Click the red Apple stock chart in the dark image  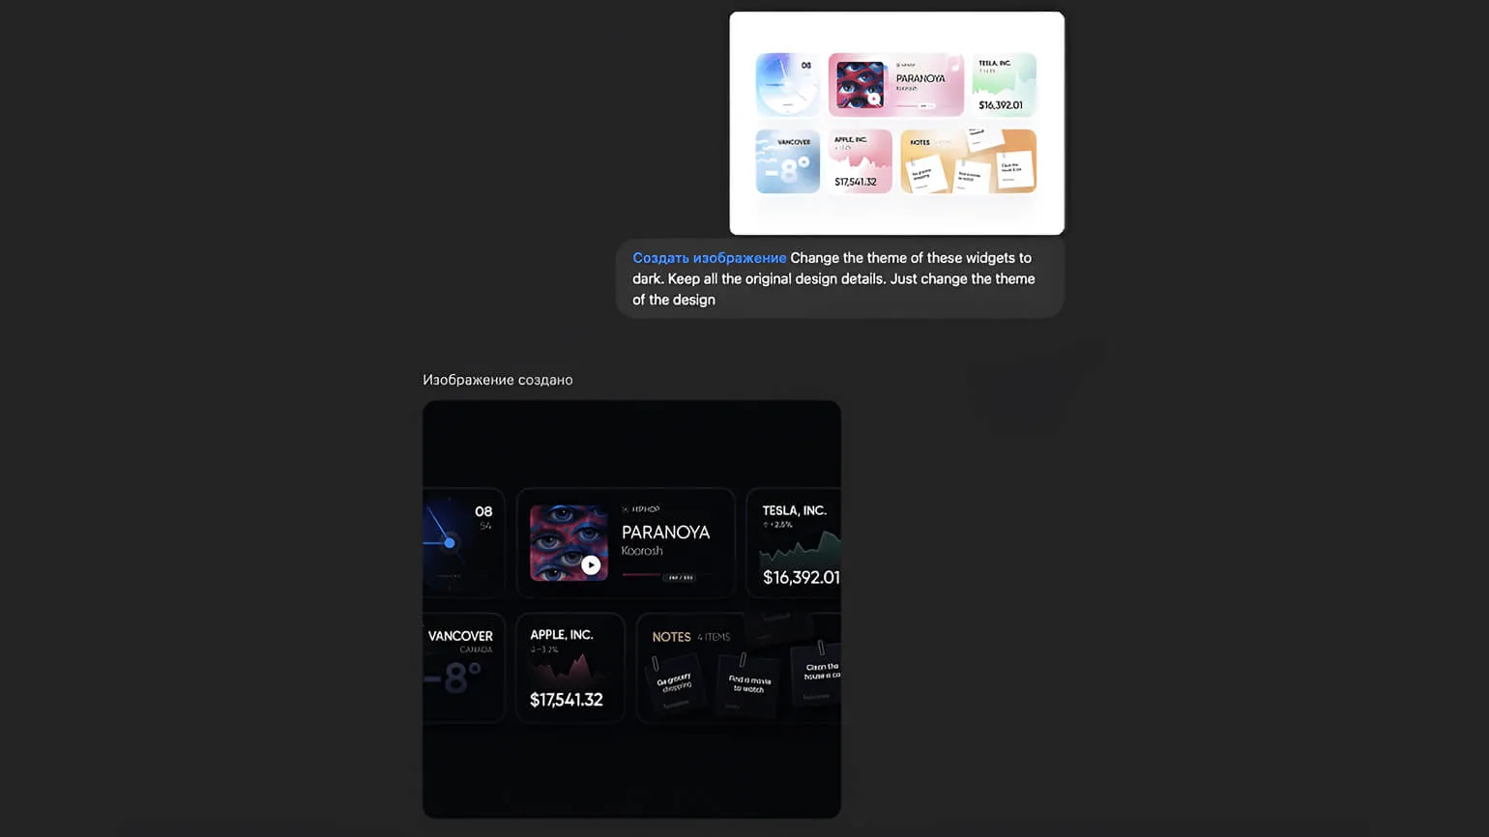pos(569,669)
